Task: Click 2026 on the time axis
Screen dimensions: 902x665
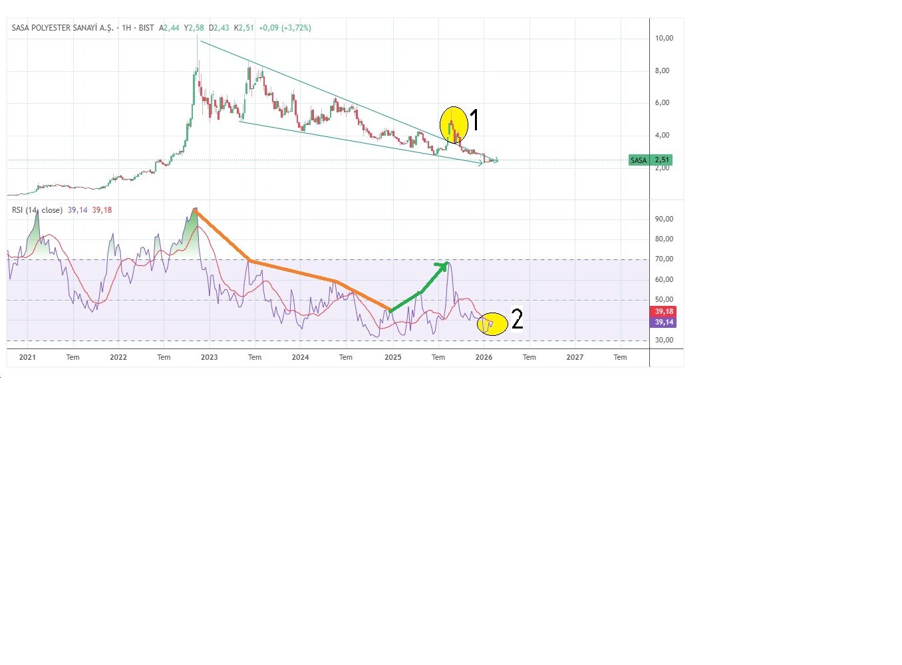Action: tap(484, 357)
